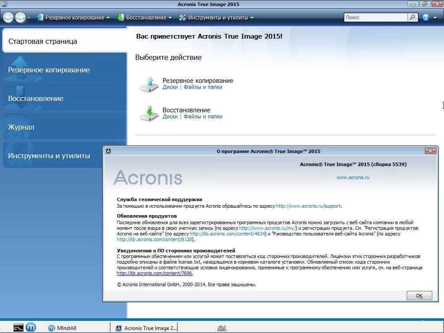Click Диски under Восстановление
The height and width of the screenshot is (333, 444).
coord(170,117)
